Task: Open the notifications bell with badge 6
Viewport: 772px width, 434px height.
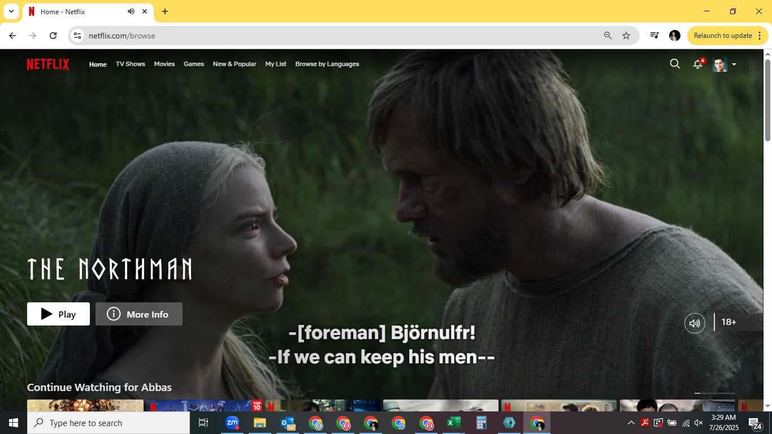Action: 698,64
